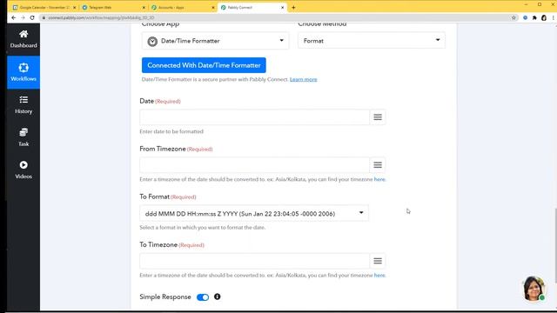Open 'here' link under To Timezone

tap(379, 275)
